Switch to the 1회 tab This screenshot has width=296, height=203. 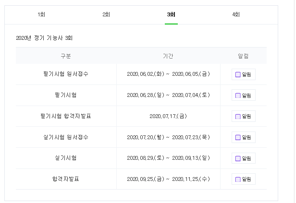(41, 14)
